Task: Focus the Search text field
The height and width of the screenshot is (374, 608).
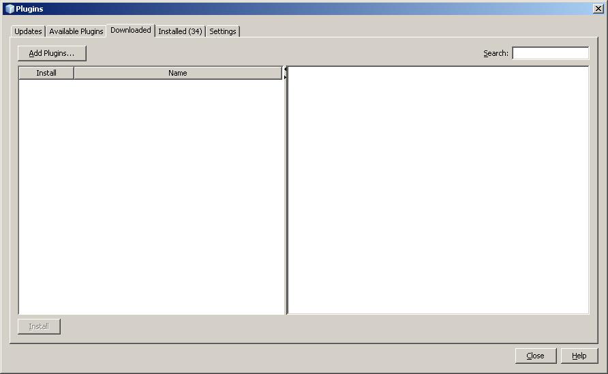Action: (x=550, y=53)
